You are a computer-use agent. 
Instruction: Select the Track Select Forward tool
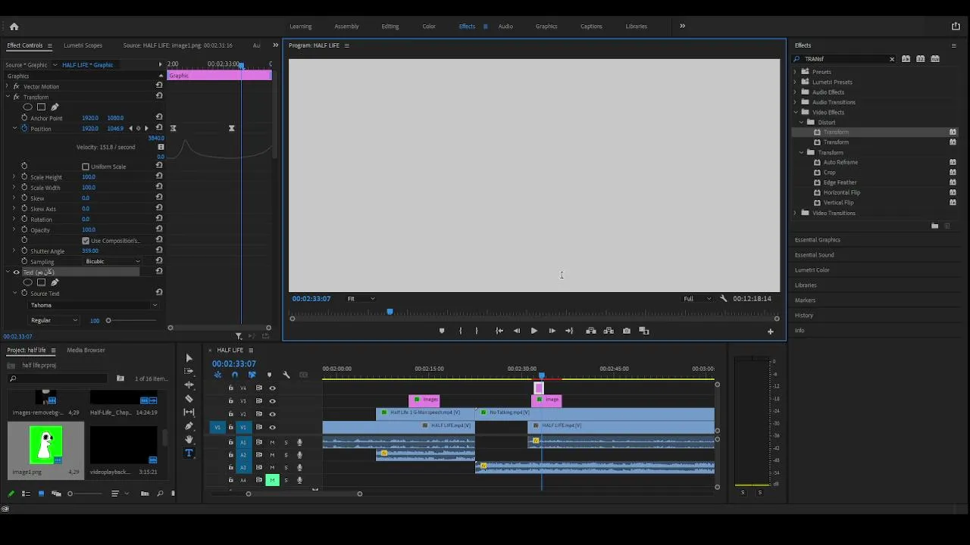[189, 372]
